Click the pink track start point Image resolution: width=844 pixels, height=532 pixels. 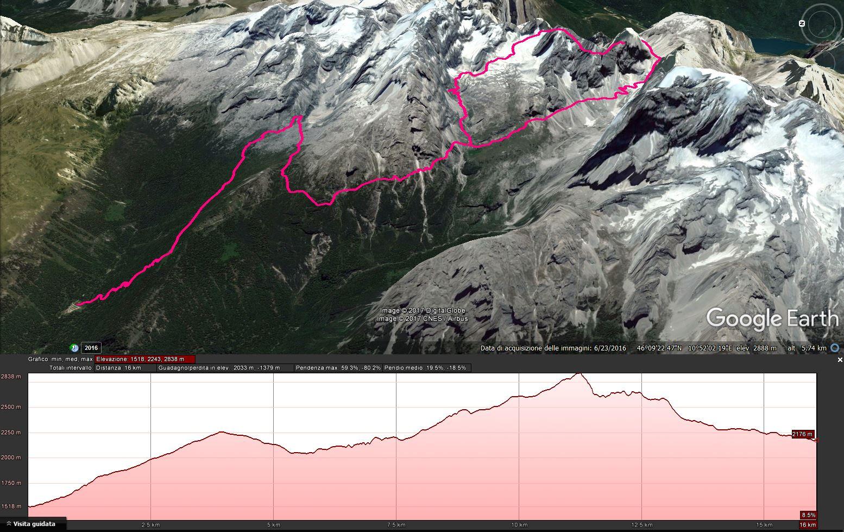tap(78, 304)
